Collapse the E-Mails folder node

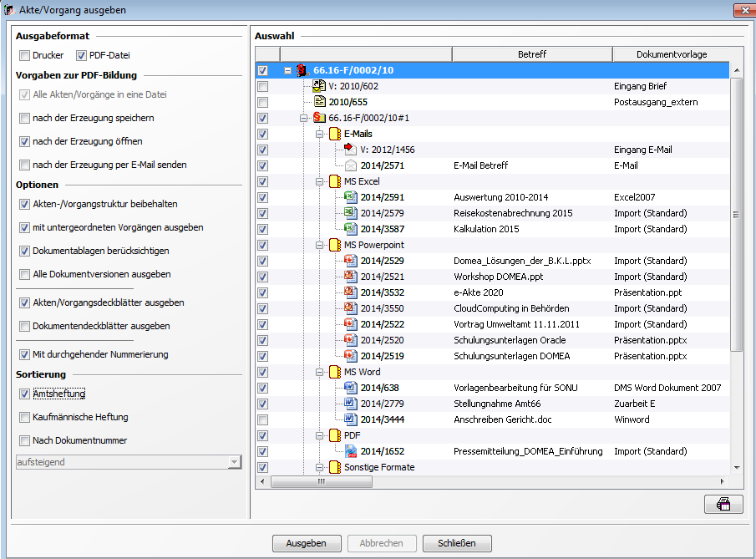click(320, 134)
